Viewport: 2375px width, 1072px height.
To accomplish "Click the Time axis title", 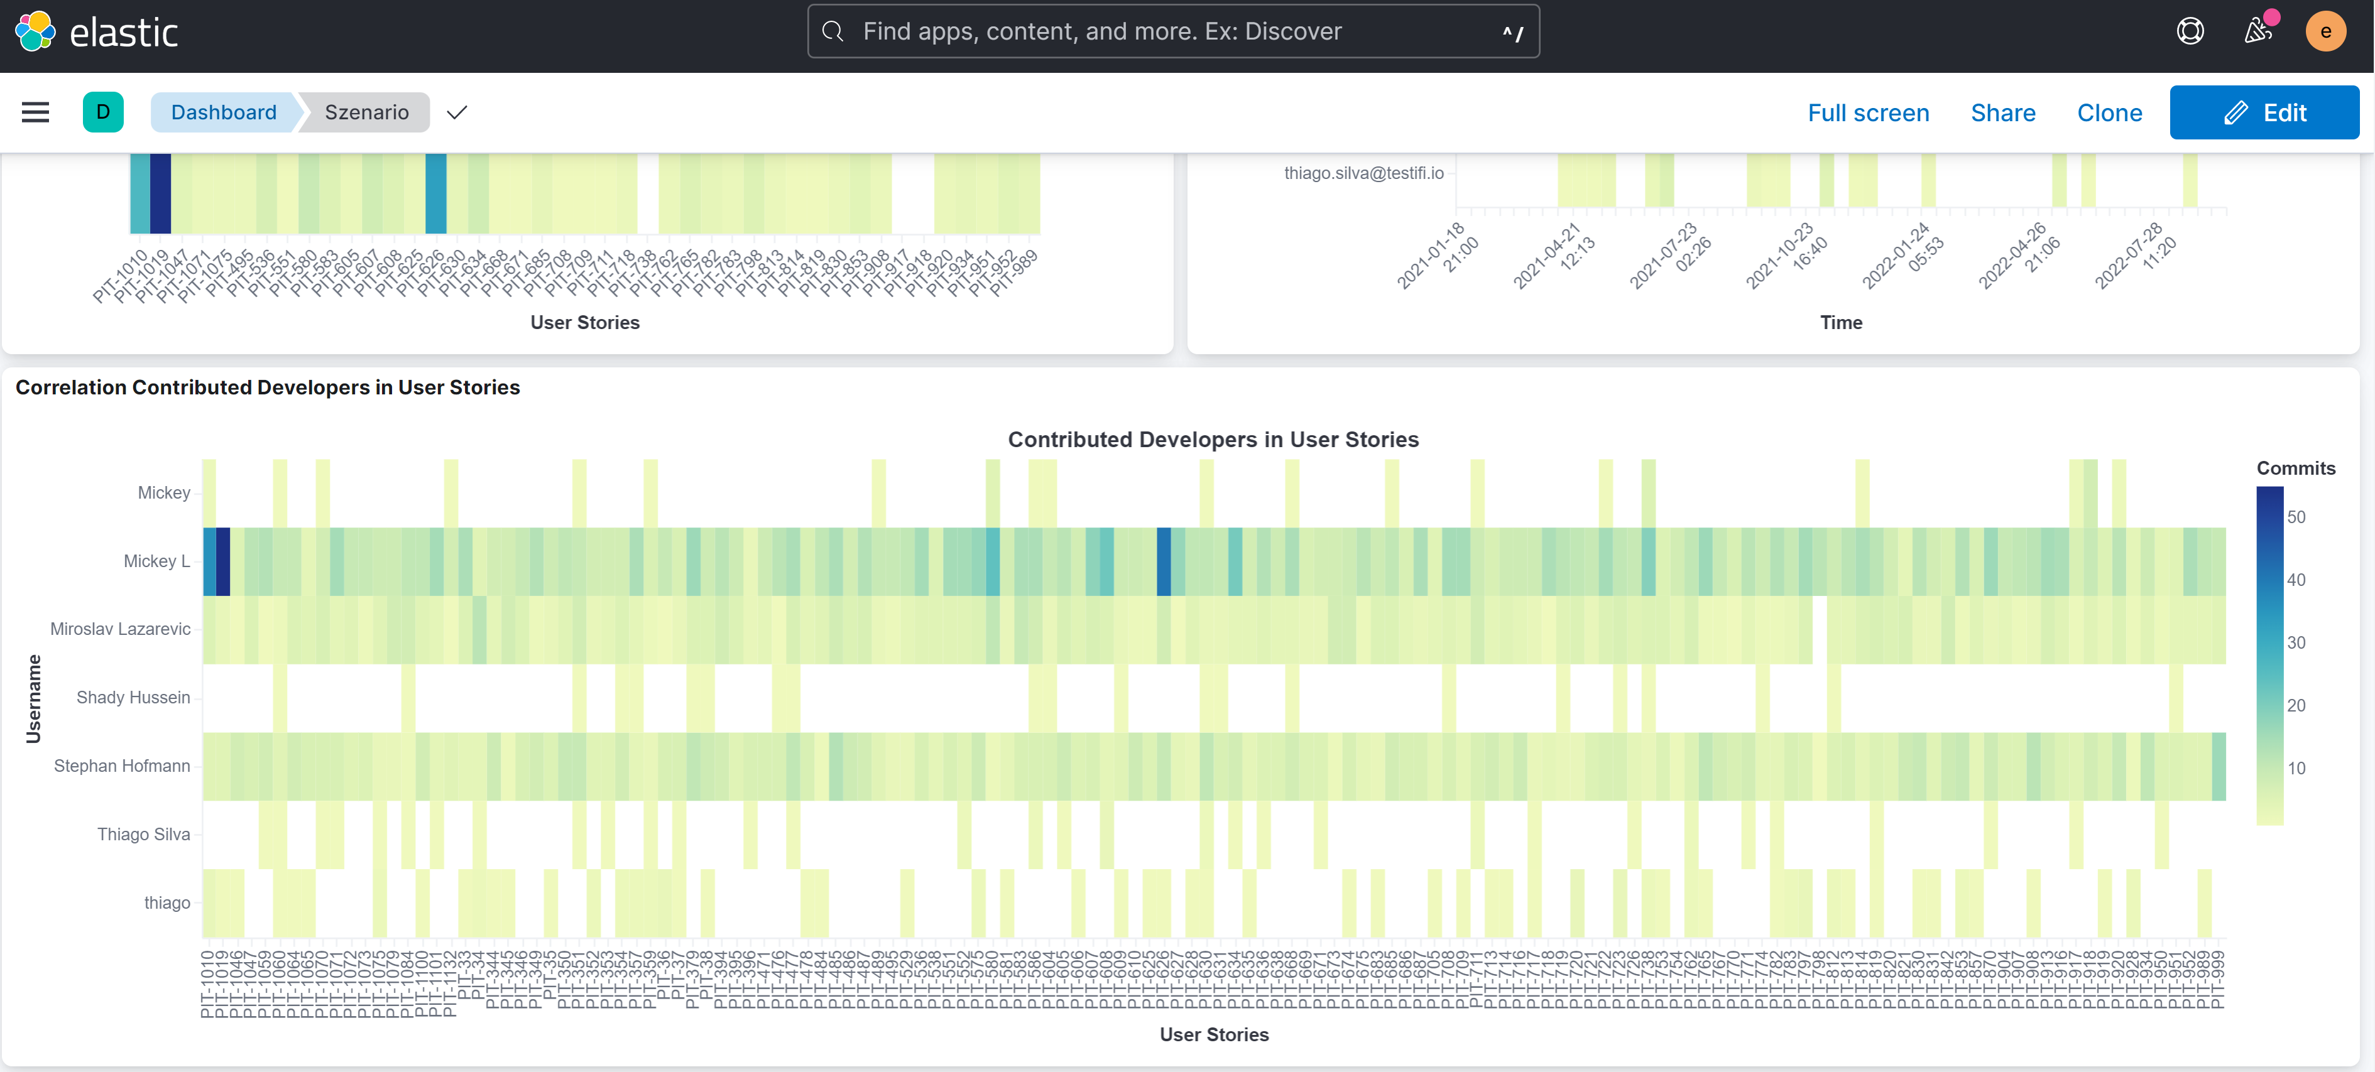I will click(x=1840, y=323).
